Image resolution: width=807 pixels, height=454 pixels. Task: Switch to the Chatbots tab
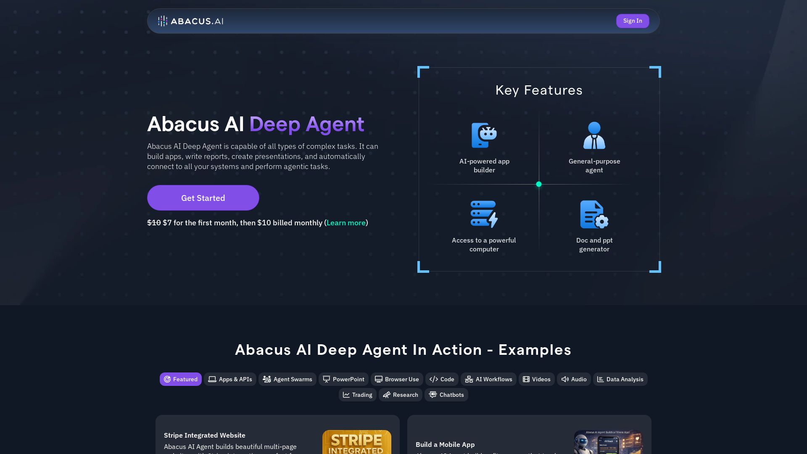pos(446,395)
